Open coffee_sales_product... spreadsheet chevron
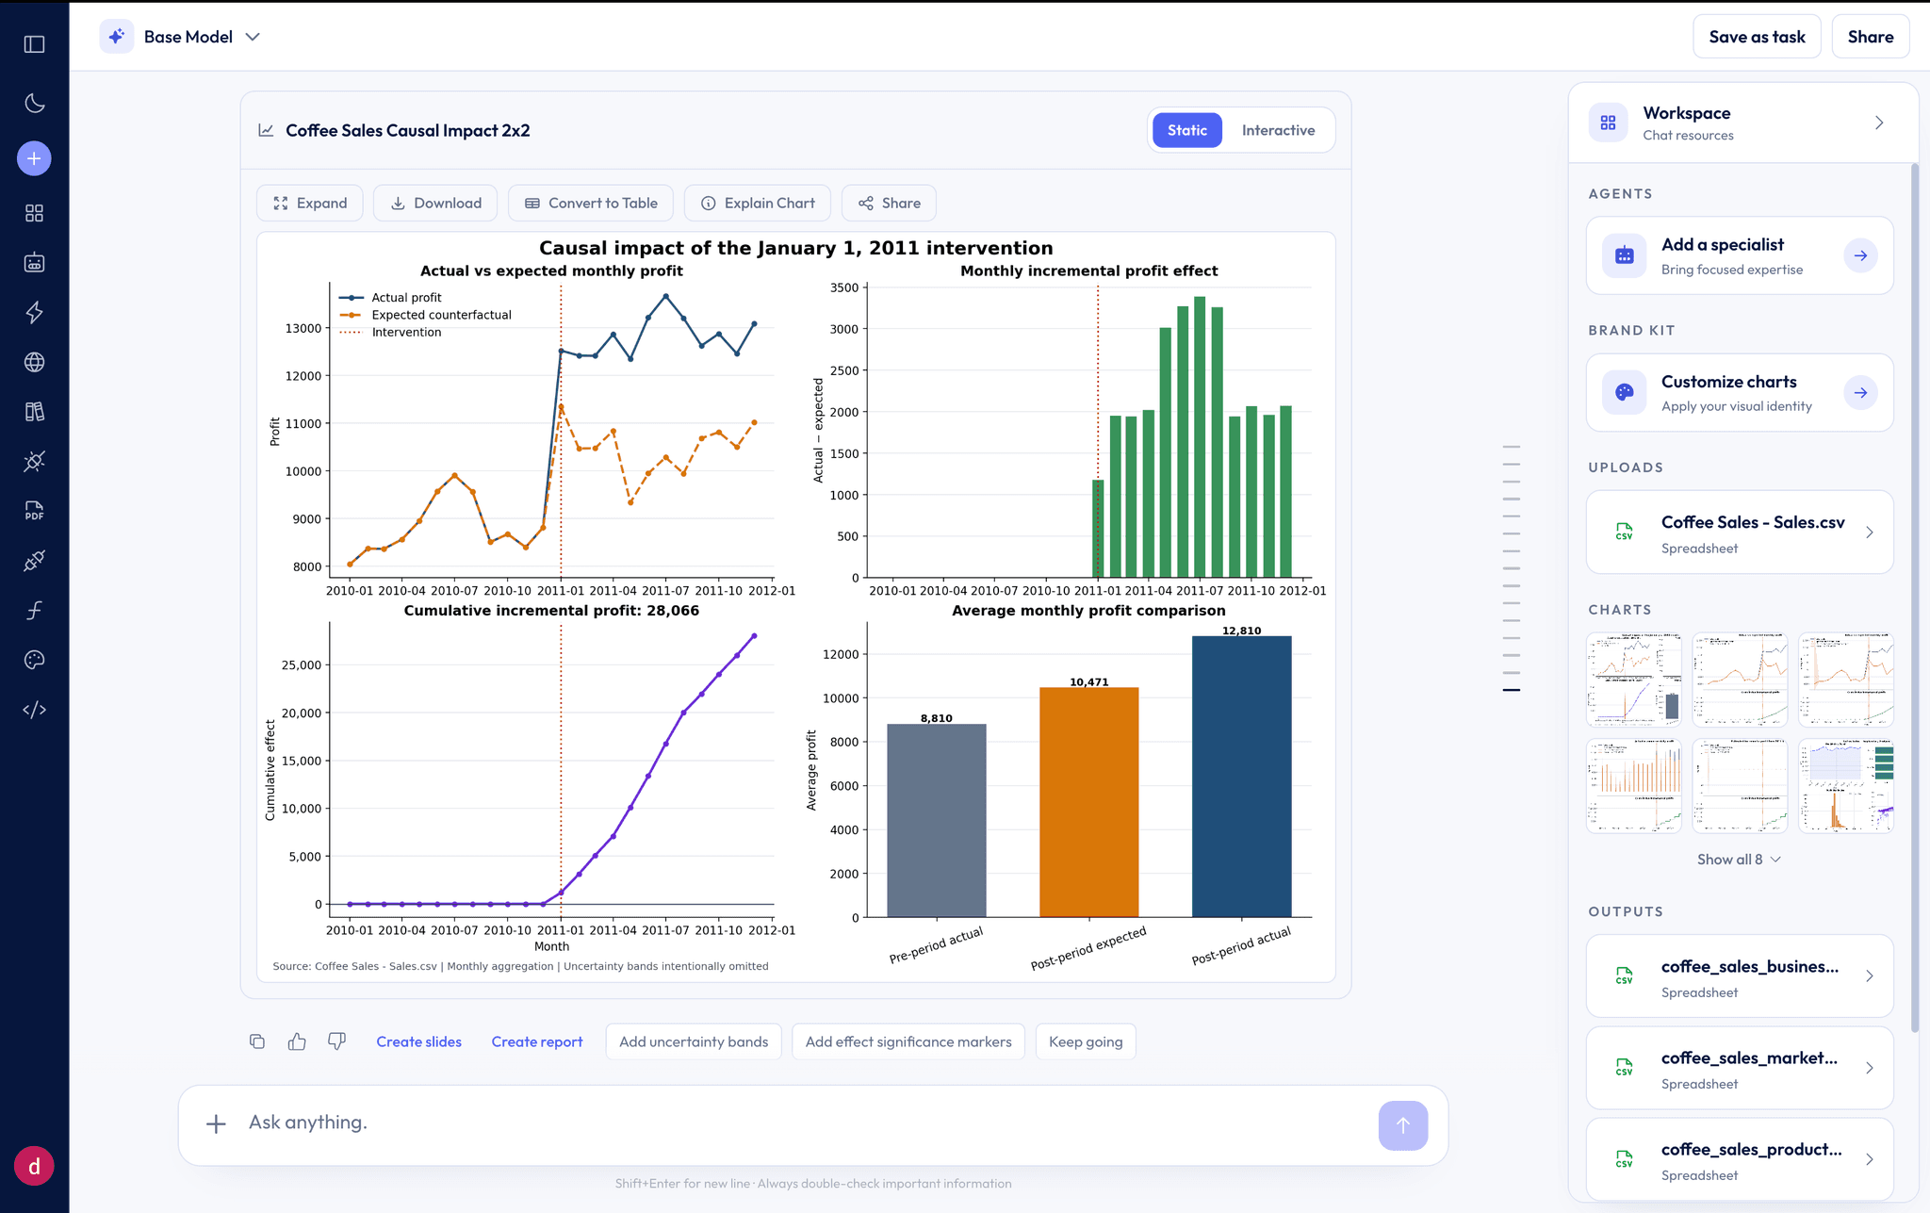The height and width of the screenshot is (1213, 1930). coord(1870,1159)
